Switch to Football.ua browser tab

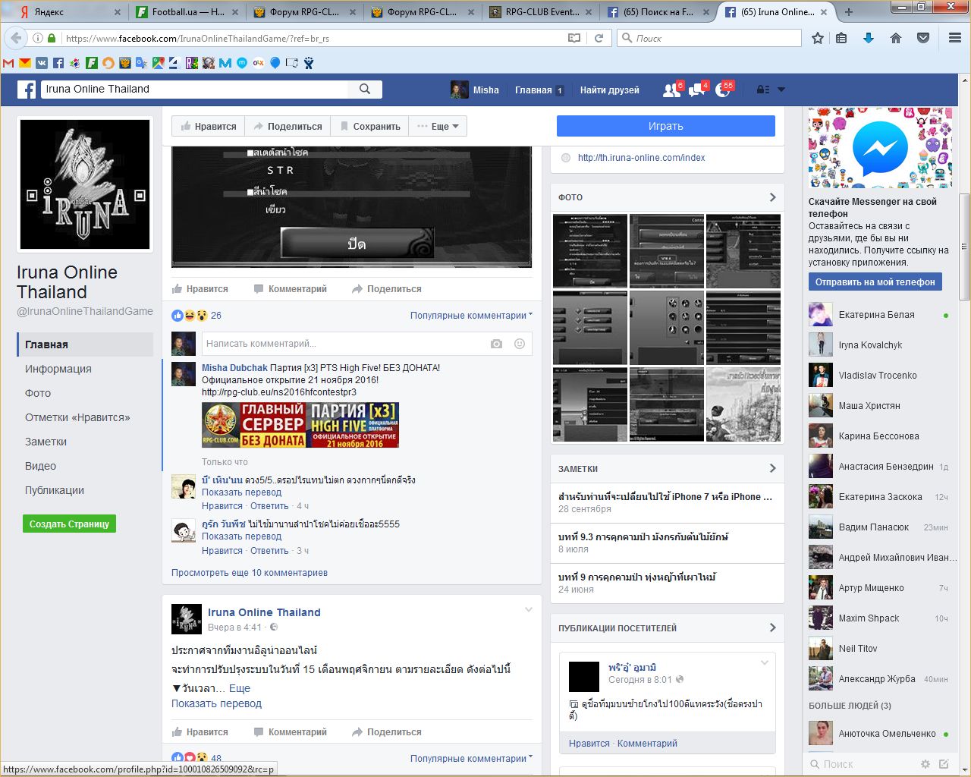(187, 11)
